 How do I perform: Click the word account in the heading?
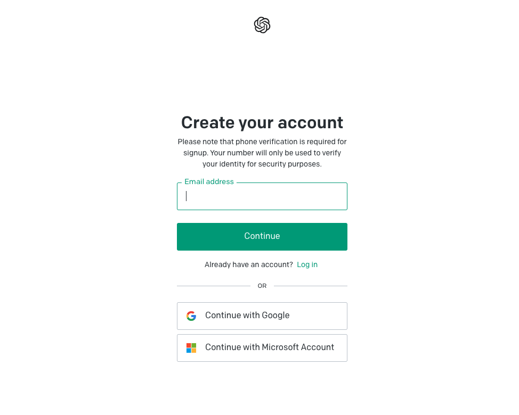311,122
